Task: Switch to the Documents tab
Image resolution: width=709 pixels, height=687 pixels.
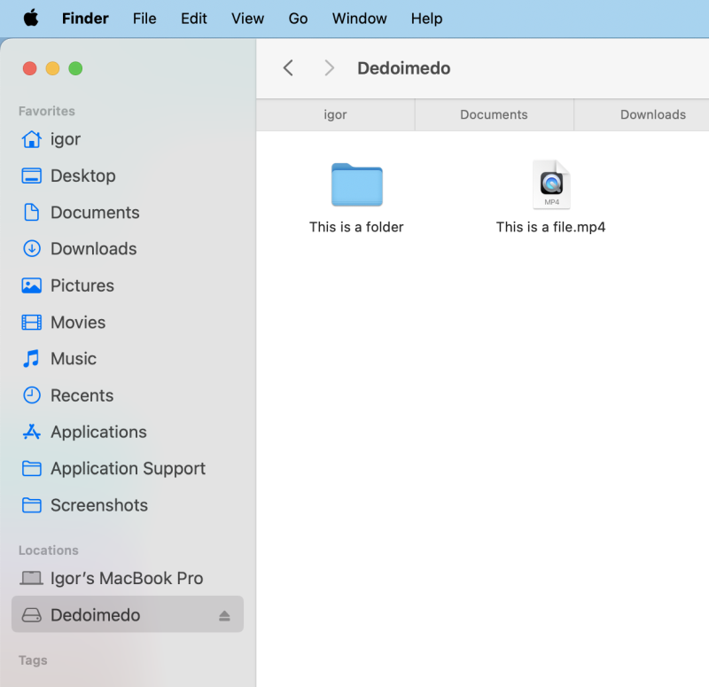Action: [494, 114]
